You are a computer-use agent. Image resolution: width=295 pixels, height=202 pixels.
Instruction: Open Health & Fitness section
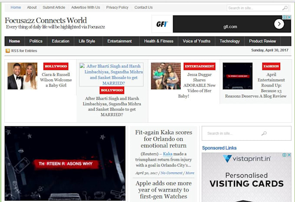pos(159,41)
